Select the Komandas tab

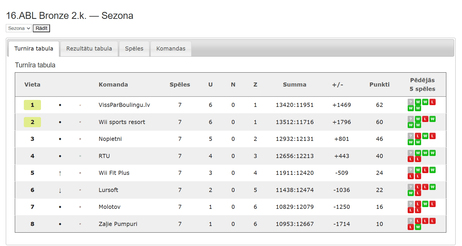[x=171, y=49]
